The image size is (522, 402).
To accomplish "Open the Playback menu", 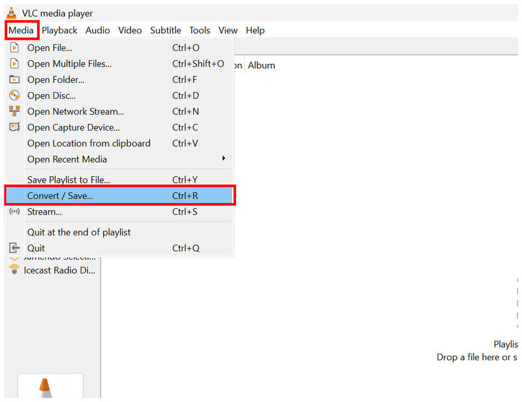I will (x=59, y=30).
